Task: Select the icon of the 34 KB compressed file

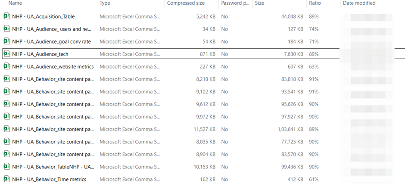Action: coord(6,29)
